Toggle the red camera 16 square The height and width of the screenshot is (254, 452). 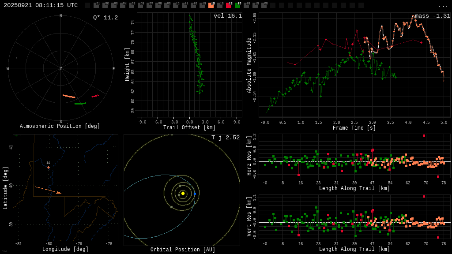click(x=229, y=5)
